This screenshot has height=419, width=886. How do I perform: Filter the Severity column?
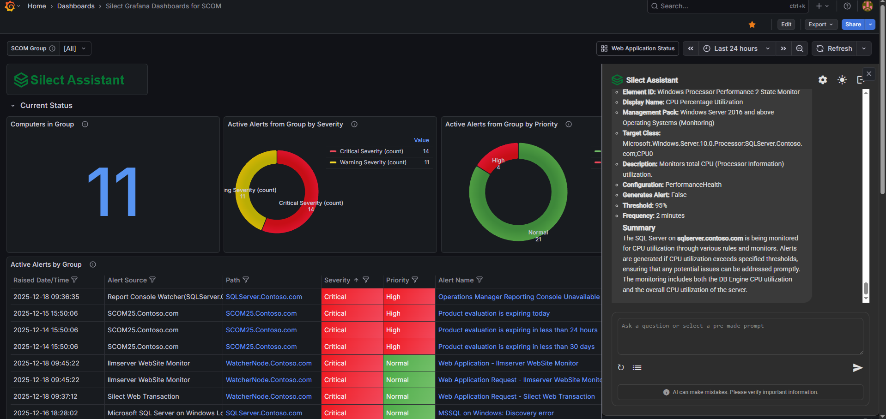366,280
